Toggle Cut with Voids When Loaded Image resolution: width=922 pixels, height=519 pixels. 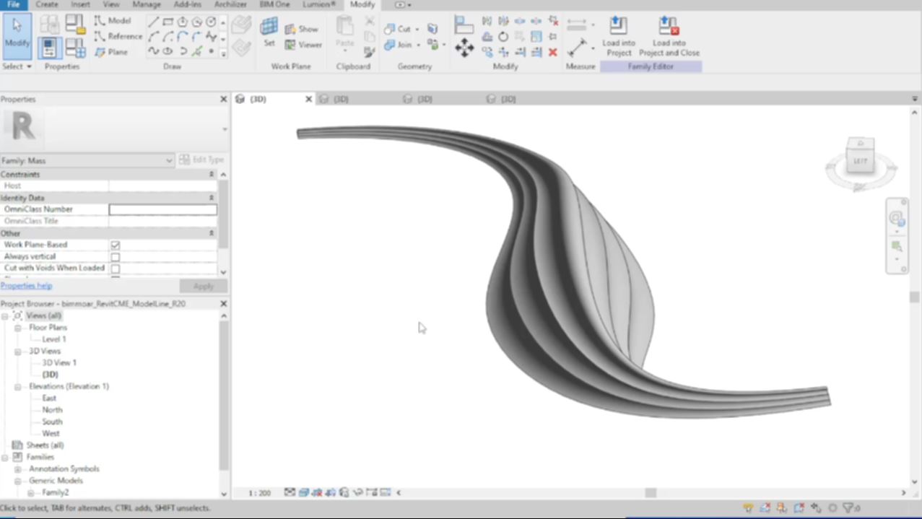(x=115, y=269)
